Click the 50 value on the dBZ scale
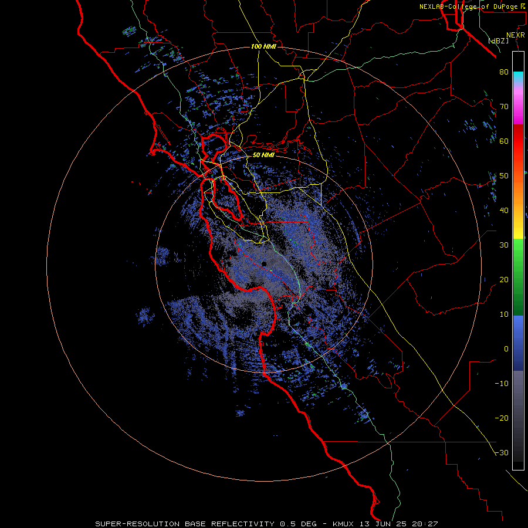Image resolution: width=528 pixels, height=528 pixels. tap(504, 176)
